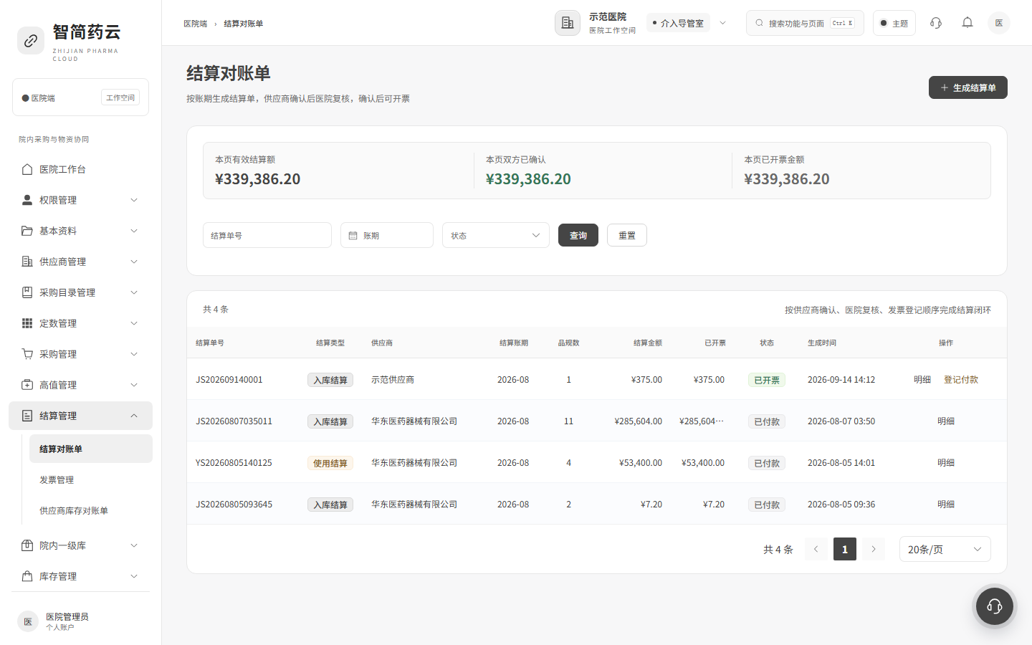Image resolution: width=1032 pixels, height=645 pixels.
Task: Open workspace dropdown chevron beside 介入导管室
Action: [x=723, y=23]
